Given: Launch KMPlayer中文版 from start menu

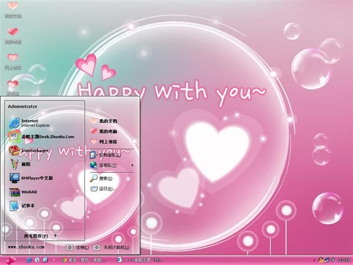Looking at the screenshot, I should coord(31,178).
